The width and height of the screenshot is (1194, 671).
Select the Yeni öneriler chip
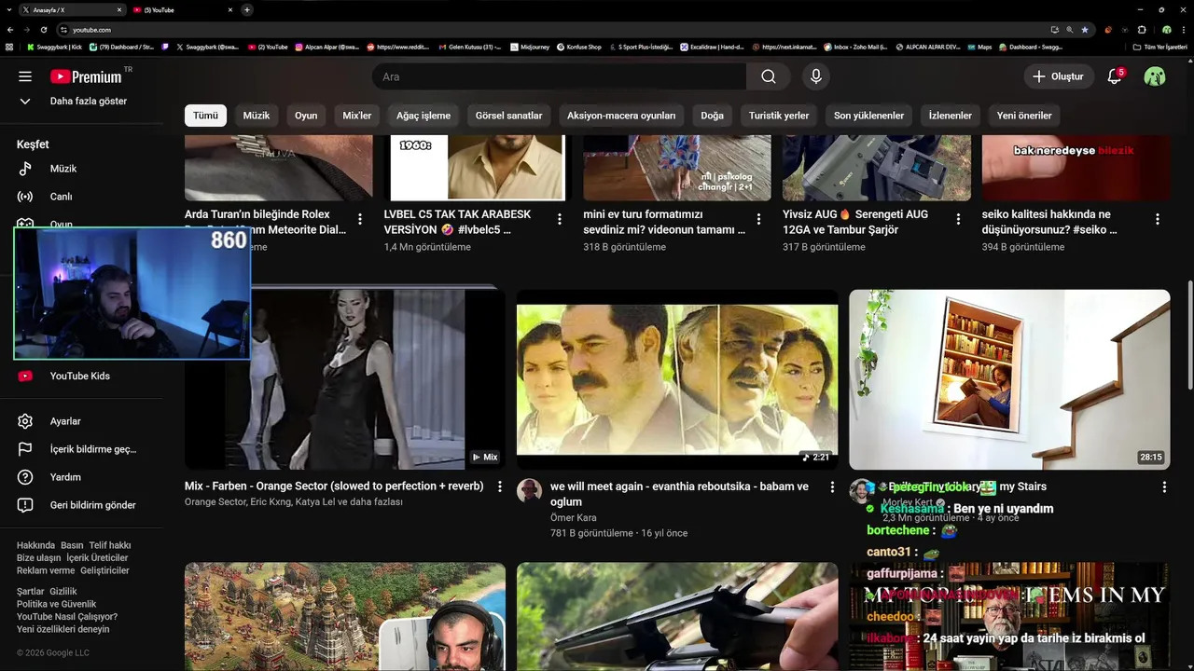click(x=1024, y=116)
